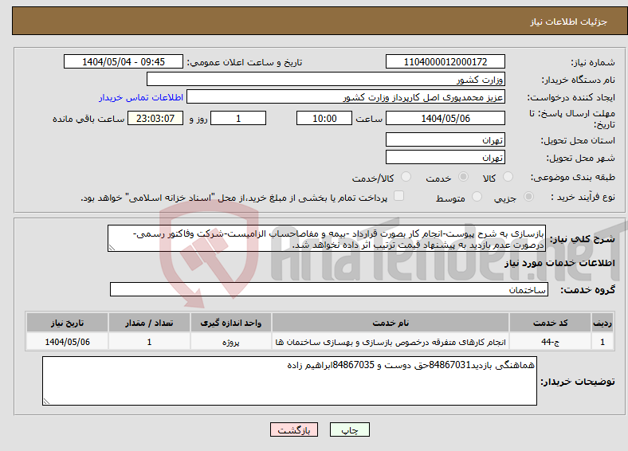628x451 pixels.
Task: Click the buyer organization field وزارت کشور
Action: [326, 80]
